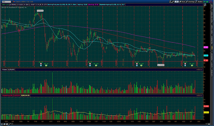Viewport: 214px width, 126px height.
Task: Click the zoom in magnifier icon
Action: (x=4, y=124)
